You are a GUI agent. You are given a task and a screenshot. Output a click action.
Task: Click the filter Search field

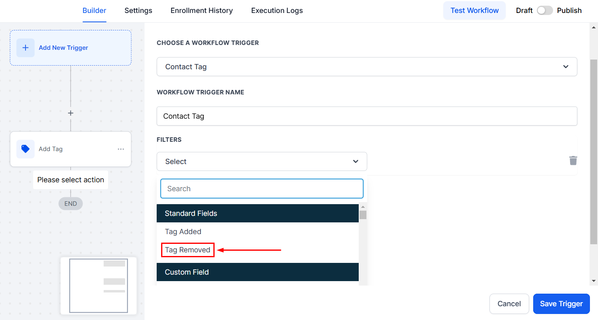(x=262, y=189)
